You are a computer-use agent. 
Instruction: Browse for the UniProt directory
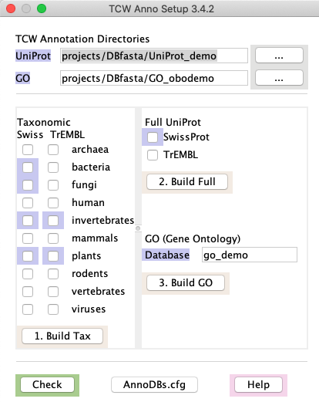point(279,56)
